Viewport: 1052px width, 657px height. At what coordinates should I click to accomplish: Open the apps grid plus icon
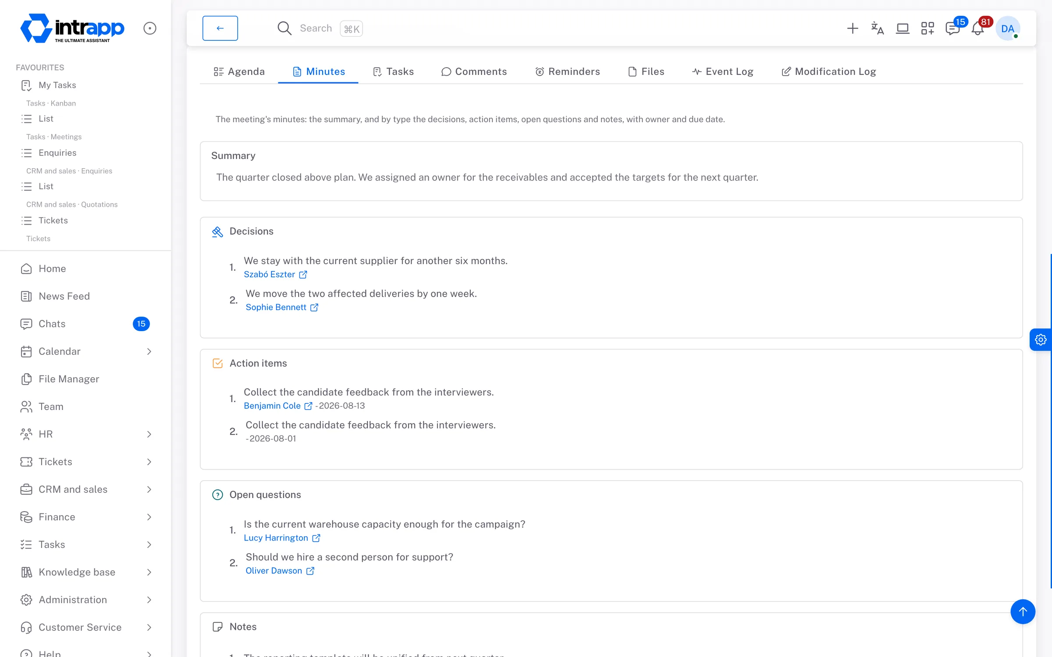pos(928,28)
